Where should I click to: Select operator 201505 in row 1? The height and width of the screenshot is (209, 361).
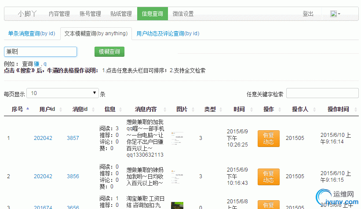tap(295, 138)
